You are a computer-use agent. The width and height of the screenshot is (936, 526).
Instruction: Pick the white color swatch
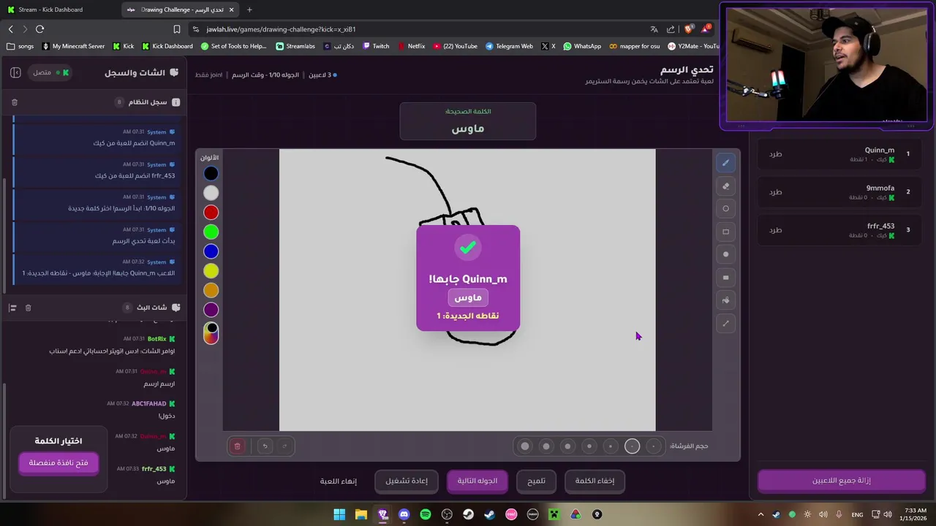[211, 193]
